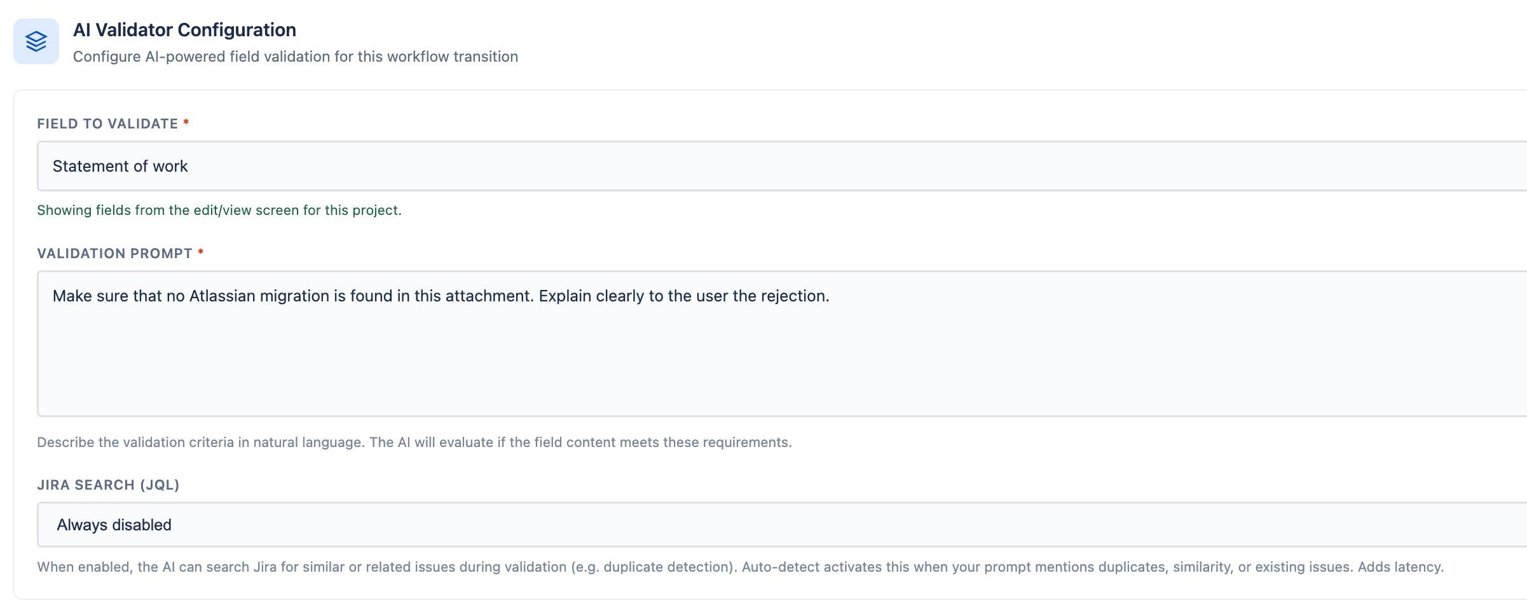Image resolution: width=1527 pixels, height=613 pixels.
Task: Click the workflow transition subtitle text
Action: pyautogui.click(x=296, y=56)
